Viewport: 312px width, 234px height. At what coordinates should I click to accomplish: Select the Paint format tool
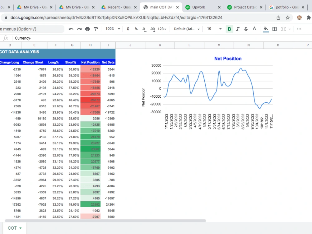96,29
